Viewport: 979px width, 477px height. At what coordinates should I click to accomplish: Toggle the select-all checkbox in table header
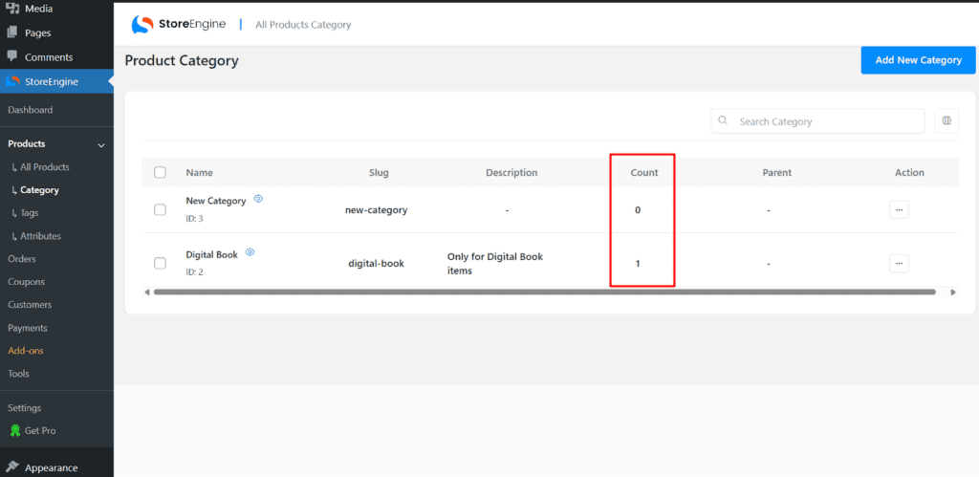[160, 173]
